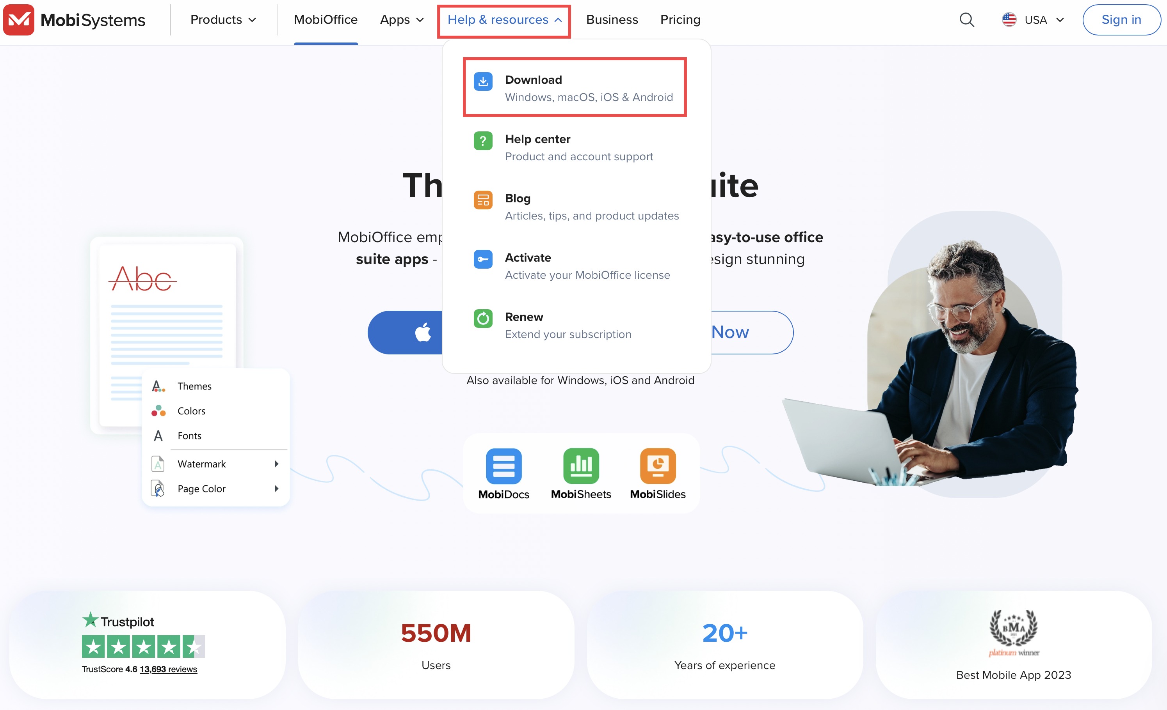Collapse the Help & resources menu
The height and width of the screenshot is (710, 1167).
pyautogui.click(x=504, y=20)
